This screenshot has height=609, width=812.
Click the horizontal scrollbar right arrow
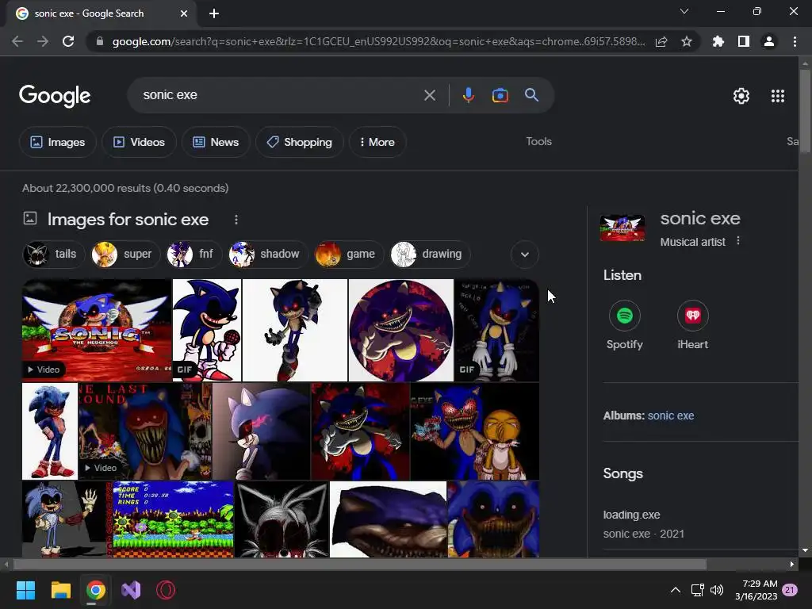click(792, 564)
